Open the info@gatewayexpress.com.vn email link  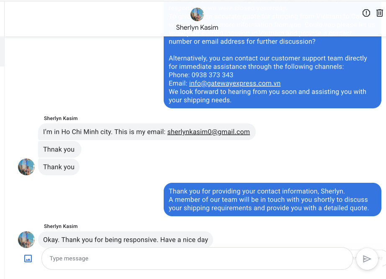(x=234, y=83)
